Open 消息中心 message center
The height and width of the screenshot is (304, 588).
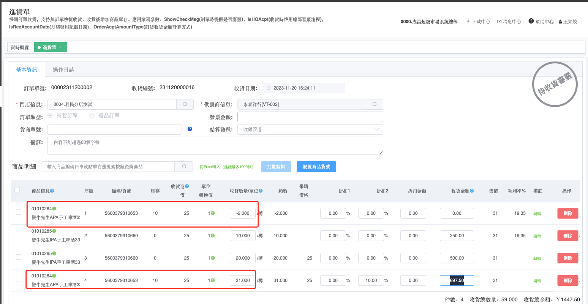tap(509, 22)
